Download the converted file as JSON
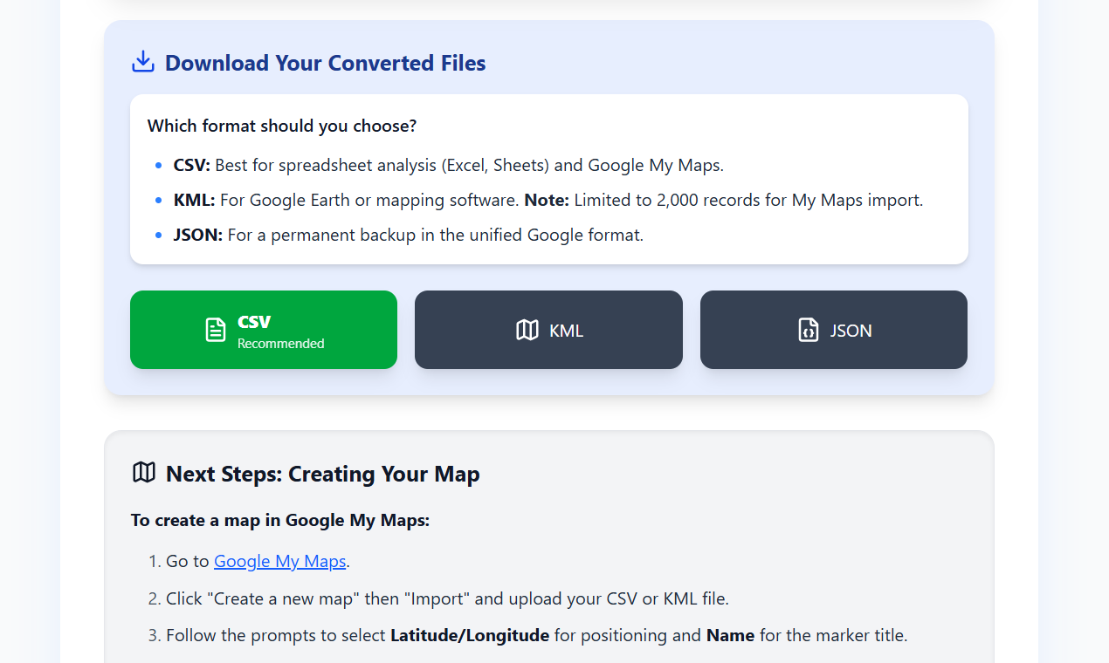1109x663 pixels. [x=833, y=330]
